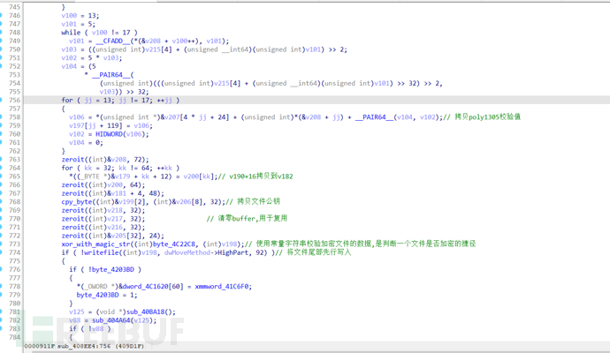Click 'v197[jj + 119] = v106;' statement

pyautogui.click(x=111, y=125)
